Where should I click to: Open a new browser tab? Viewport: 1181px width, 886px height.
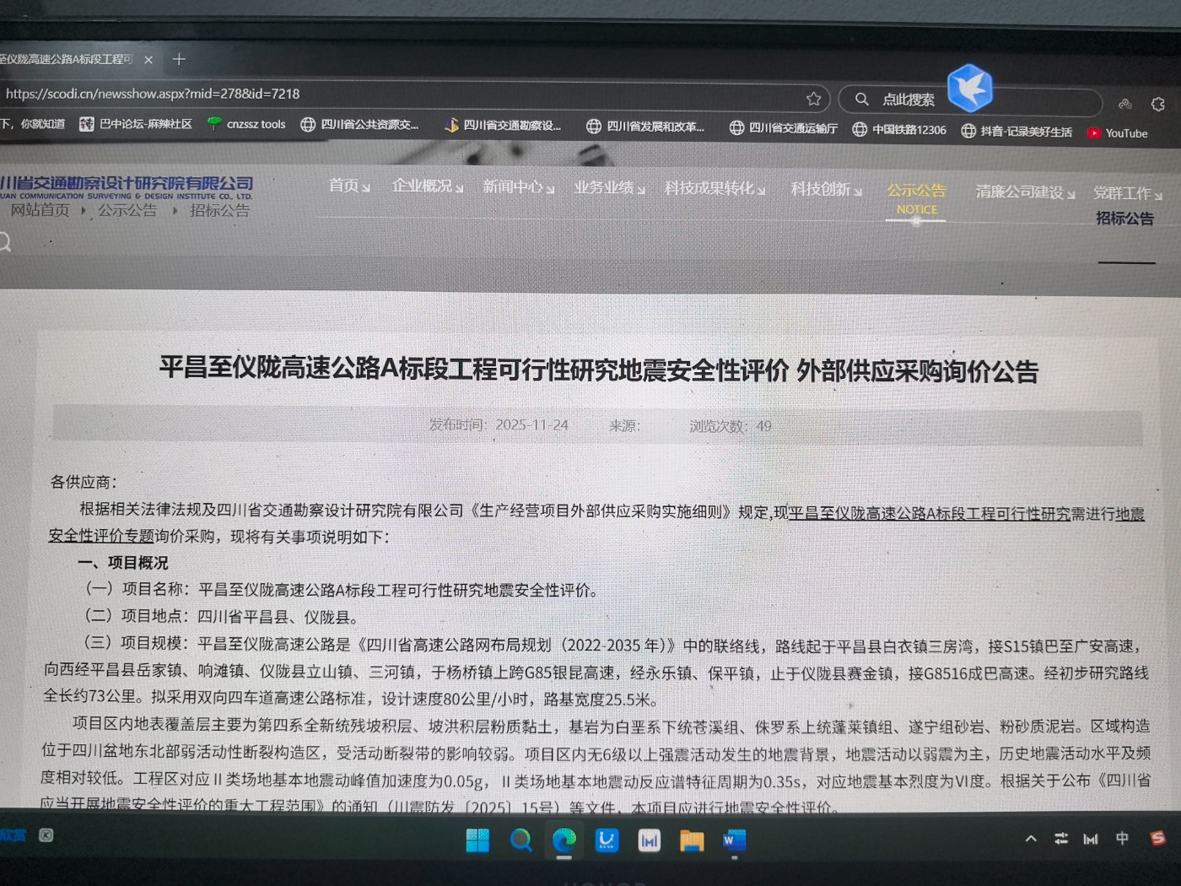(x=179, y=59)
